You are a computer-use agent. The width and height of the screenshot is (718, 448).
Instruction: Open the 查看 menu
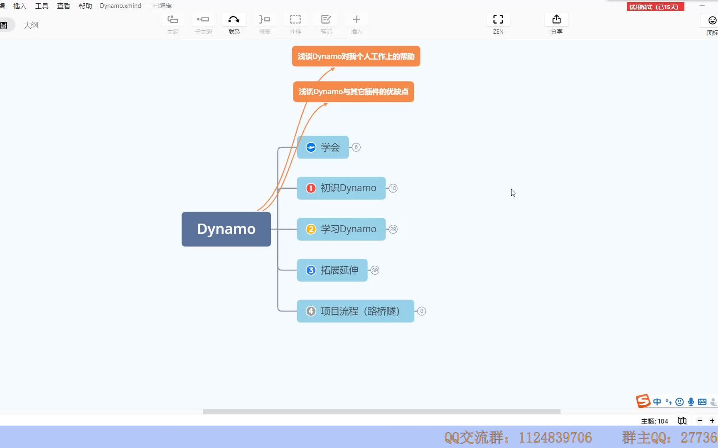click(64, 6)
